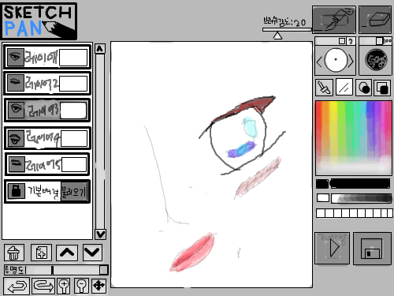Click the 투명도 opacity label
Image resolution: width=394 pixels, height=296 pixels.
(x=14, y=270)
